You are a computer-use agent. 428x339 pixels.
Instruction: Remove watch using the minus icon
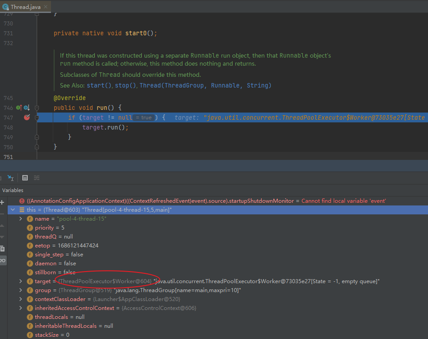2,214
